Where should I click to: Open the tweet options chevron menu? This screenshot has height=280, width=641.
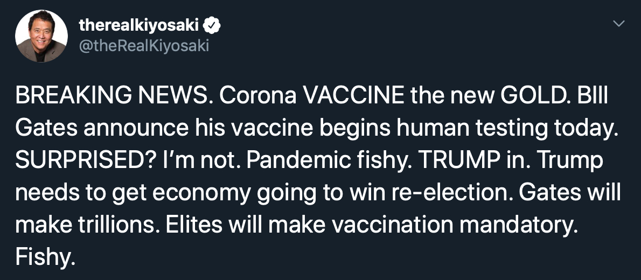tap(619, 23)
